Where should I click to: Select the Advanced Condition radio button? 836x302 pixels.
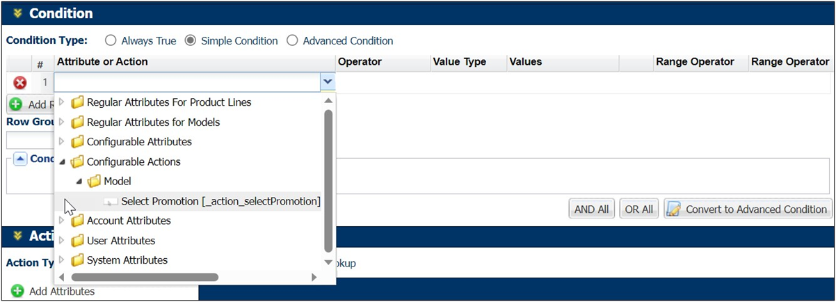click(x=292, y=41)
